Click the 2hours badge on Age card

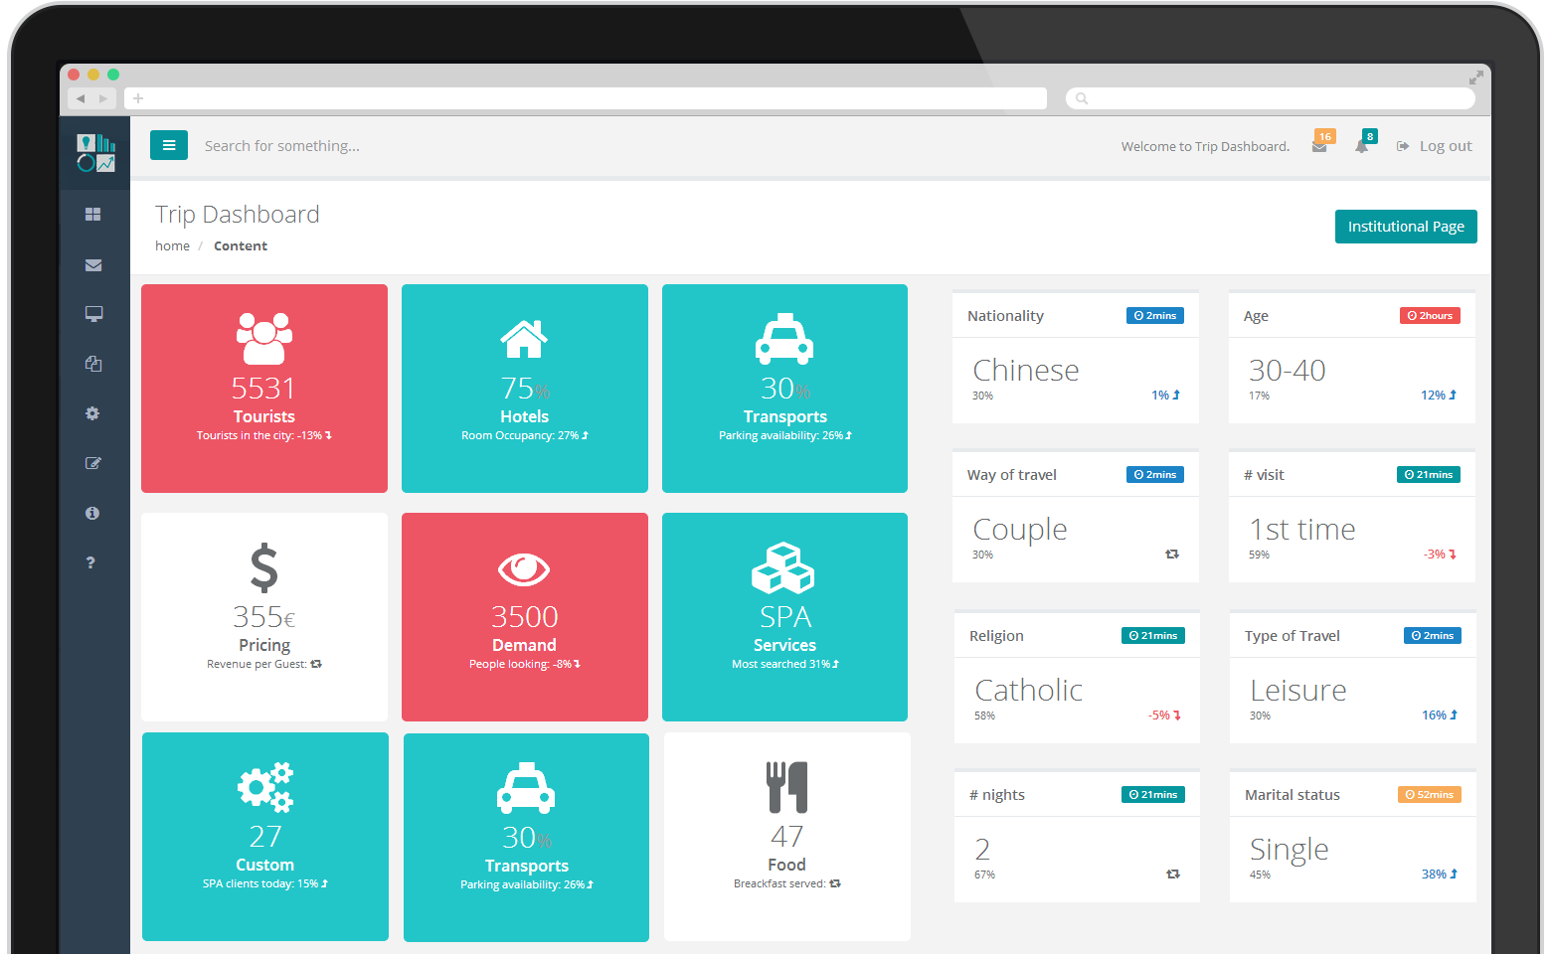(x=1430, y=316)
